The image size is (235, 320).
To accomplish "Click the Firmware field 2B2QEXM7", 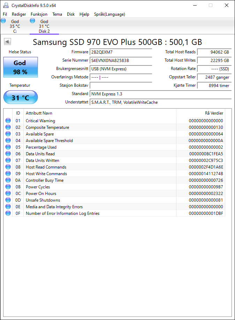I will [121, 52].
